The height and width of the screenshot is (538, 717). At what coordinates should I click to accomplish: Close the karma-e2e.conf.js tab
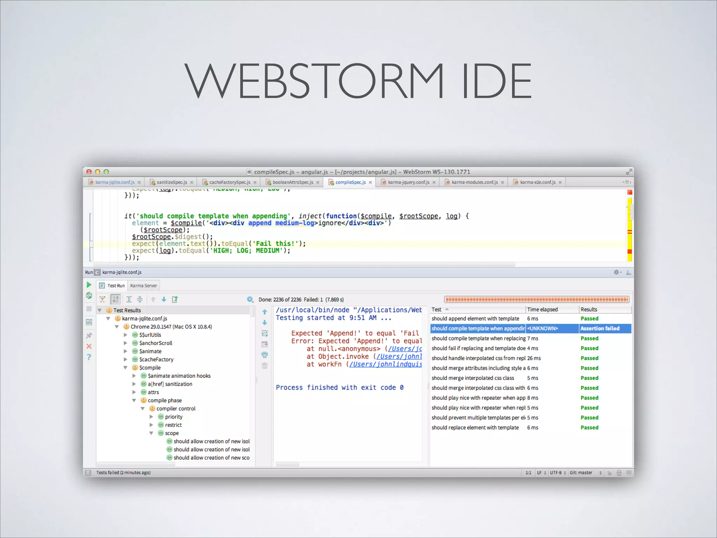560,182
